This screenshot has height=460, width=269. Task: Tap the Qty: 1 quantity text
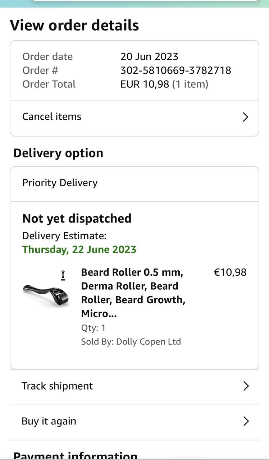(x=93, y=328)
